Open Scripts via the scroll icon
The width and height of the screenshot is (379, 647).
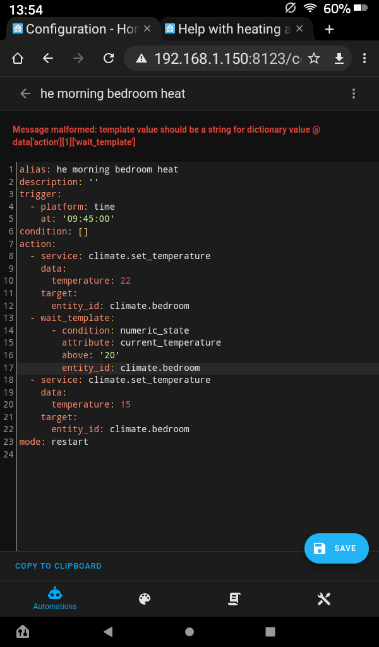pos(234,598)
